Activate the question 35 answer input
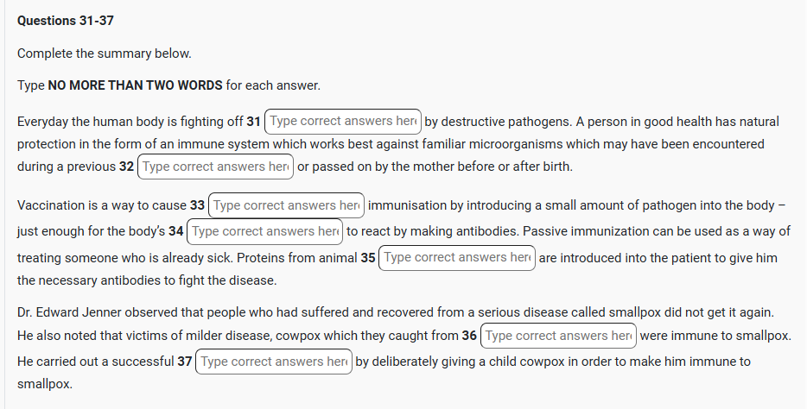 point(457,257)
